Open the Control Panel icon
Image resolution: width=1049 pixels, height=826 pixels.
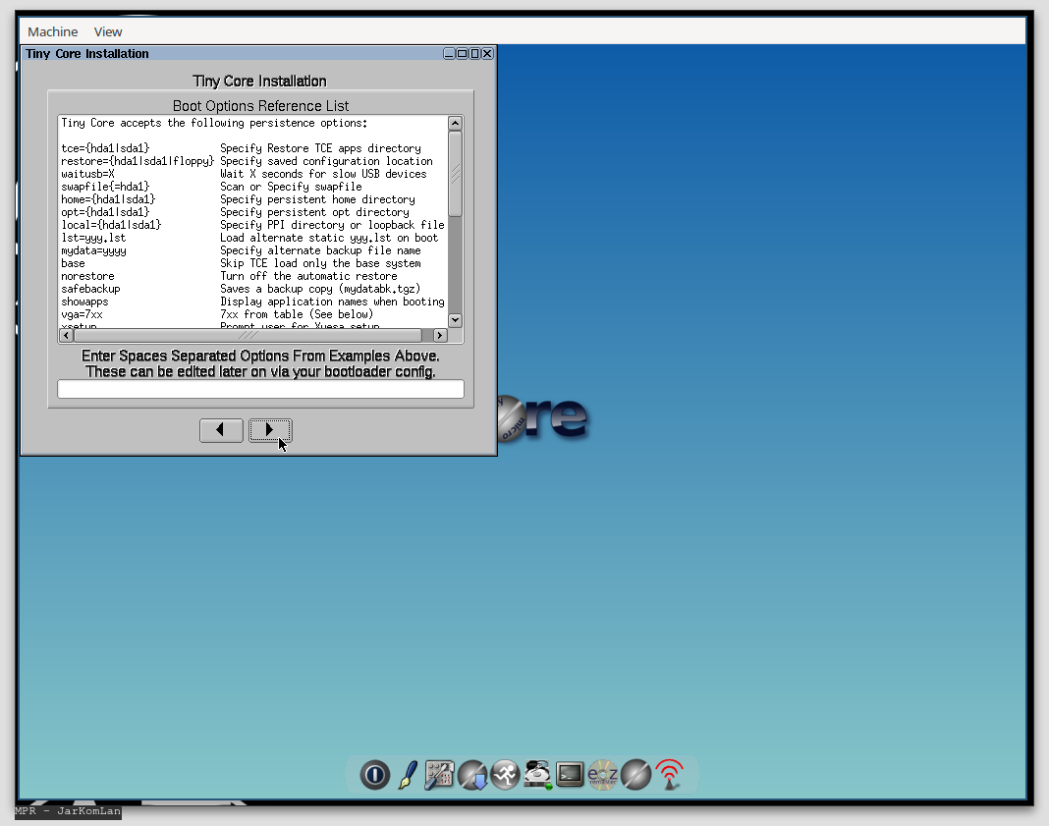[439, 775]
